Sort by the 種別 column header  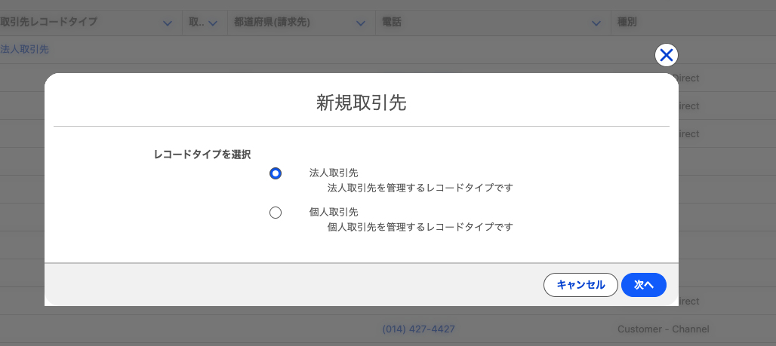[x=627, y=23]
